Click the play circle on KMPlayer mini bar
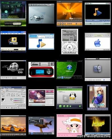Screen dimensions: 112x139 pos(40,64)
